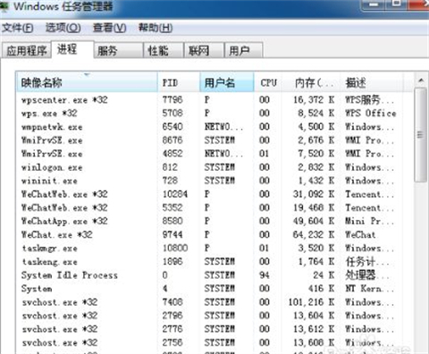The image size is (429, 354).
Task: Switch to the 用户 tab
Action: click(x=243, y=50)
